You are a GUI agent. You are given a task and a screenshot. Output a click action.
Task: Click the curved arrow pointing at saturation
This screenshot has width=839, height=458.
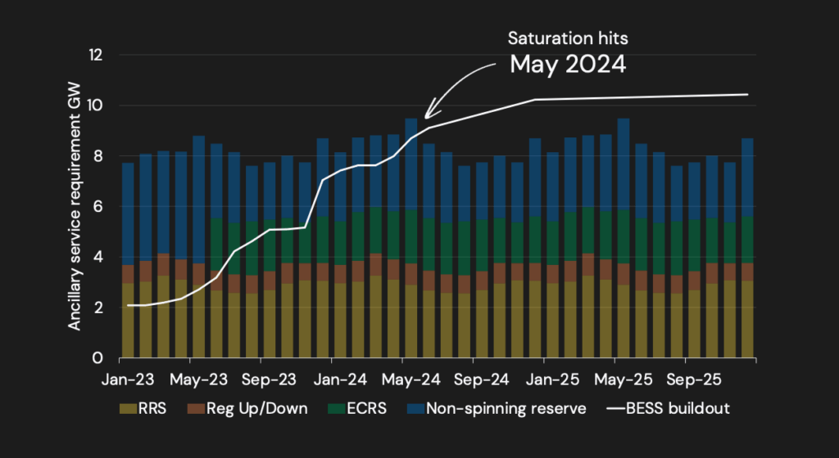[457, 88]
